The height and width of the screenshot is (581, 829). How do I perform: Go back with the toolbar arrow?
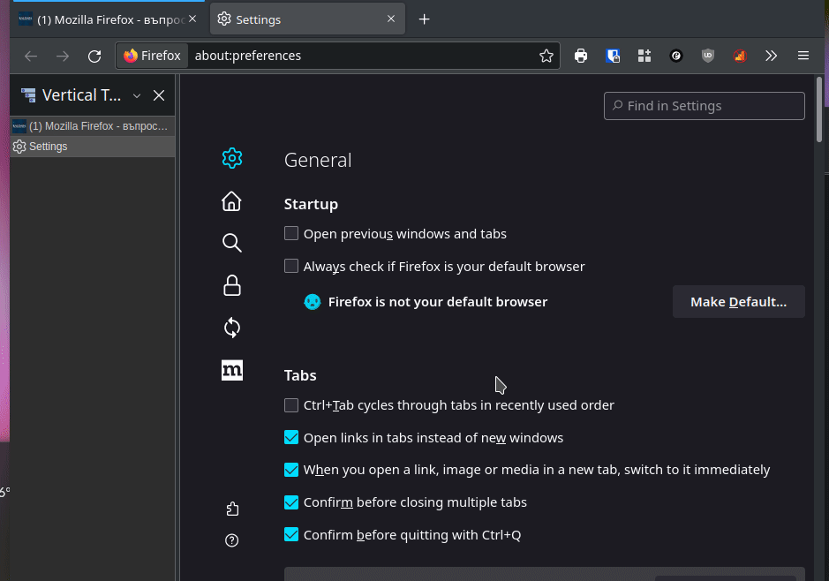point(31,56)
